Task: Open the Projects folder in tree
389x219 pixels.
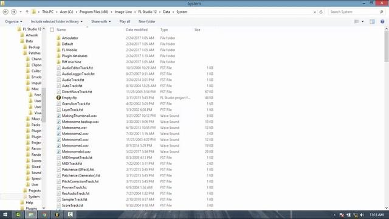Action: click(35, 190)
